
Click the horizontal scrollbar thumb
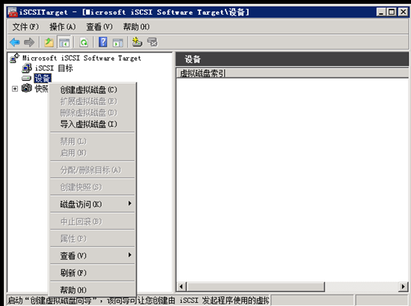click(x=255, y=287)
